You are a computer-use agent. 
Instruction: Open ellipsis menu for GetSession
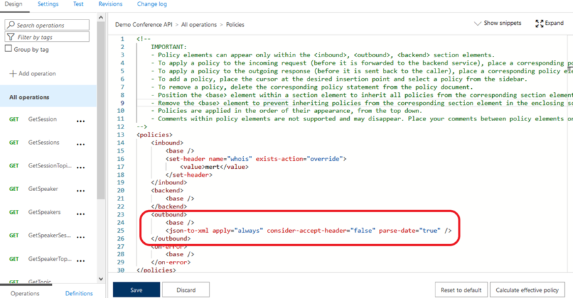pyautogui.click(x=81, y=121)
